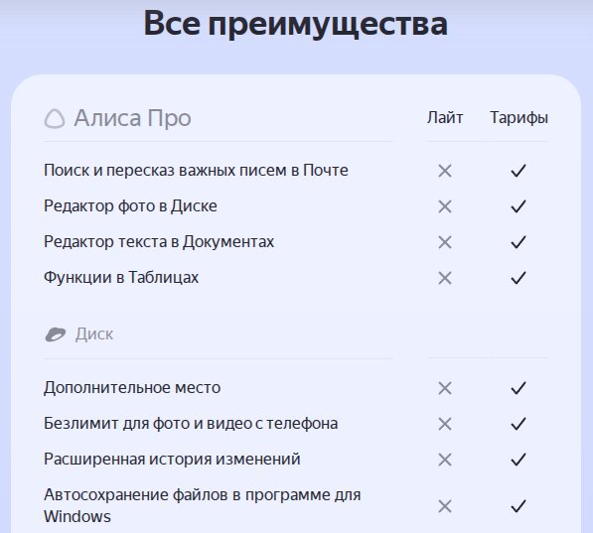
Task: Click checkmark for Поиск и пересказ важных писем
Action: click(519, 171)
